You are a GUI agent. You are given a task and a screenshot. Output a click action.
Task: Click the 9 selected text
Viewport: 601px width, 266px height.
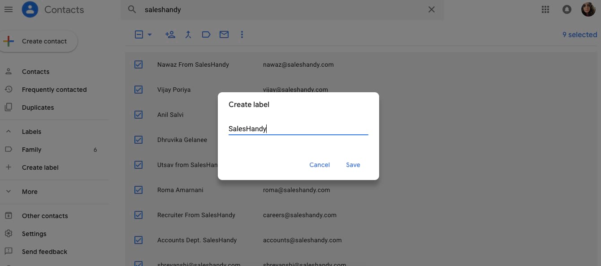[579, 34]
